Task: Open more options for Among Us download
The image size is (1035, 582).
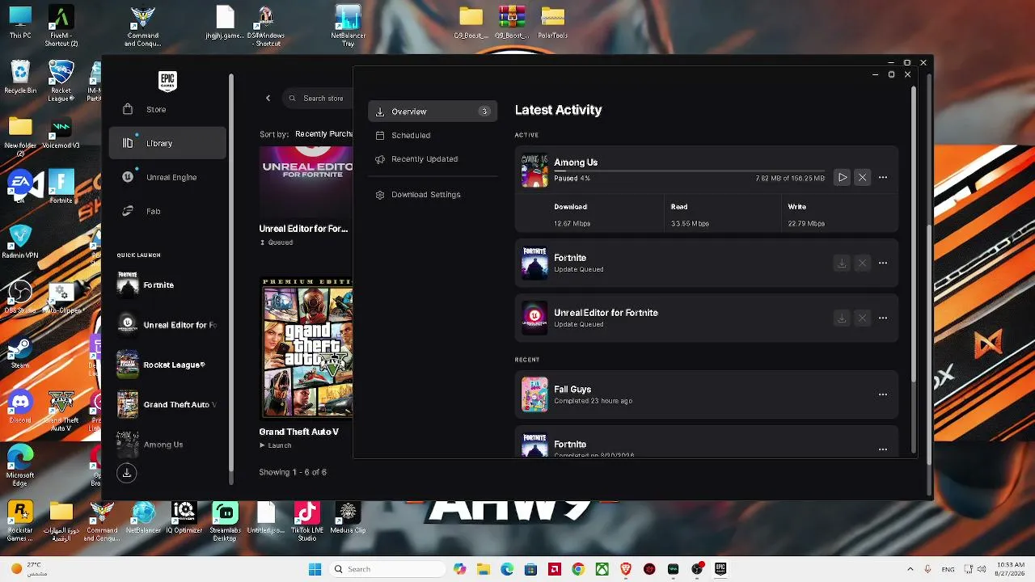Action: tap(882, 177)
